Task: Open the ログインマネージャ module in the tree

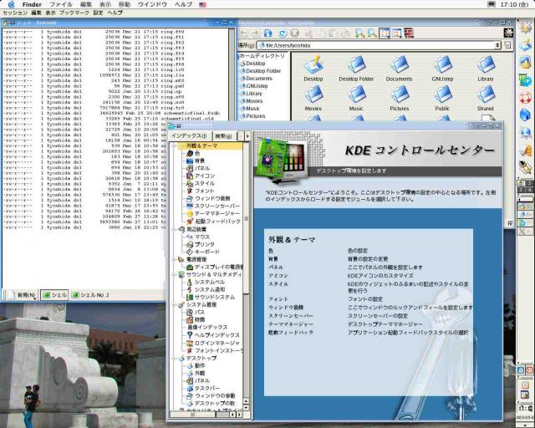Action: click(x=213, y=343)
